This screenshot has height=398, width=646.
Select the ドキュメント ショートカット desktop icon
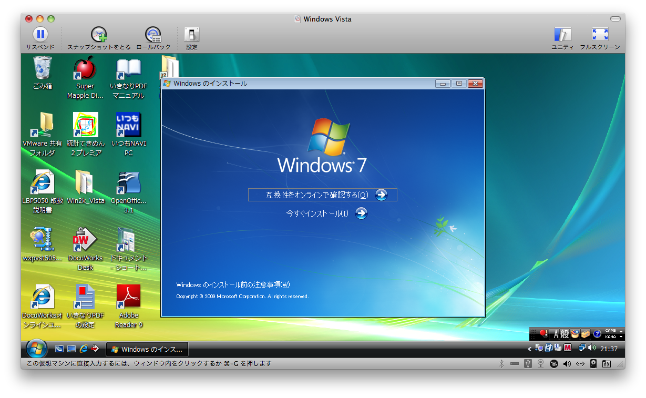[128, 250]
